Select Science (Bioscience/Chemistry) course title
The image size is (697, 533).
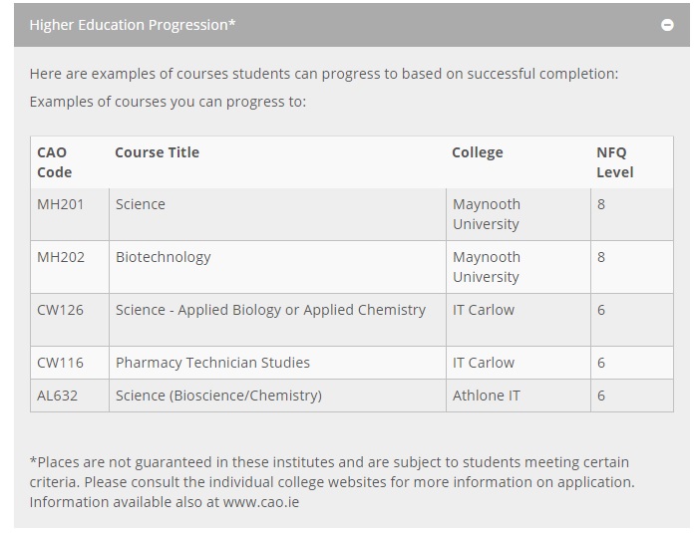(x=218, y=396)
